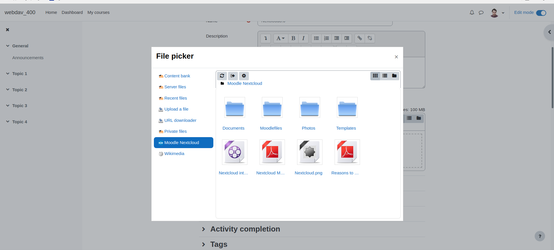
Task: Select the Nextcloud intro video file icon
Action: point(235,152)
